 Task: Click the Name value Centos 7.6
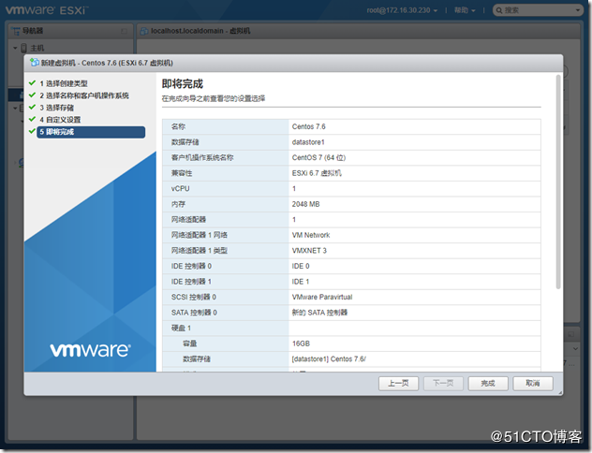click(308, 126)
